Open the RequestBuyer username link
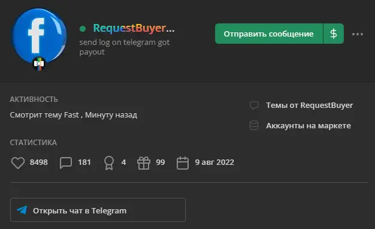This screenshot has width=375, height=229. click(134, 28)
